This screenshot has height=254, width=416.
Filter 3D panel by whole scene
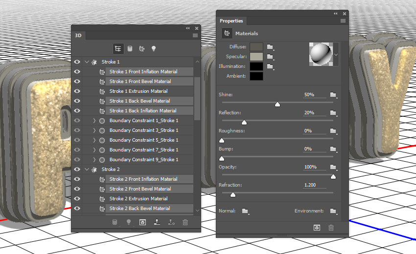click(x=118, y=49)
